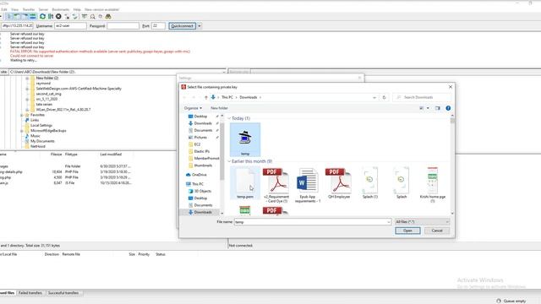
Task: Click the Username input field
Action: tap(70, 26)
